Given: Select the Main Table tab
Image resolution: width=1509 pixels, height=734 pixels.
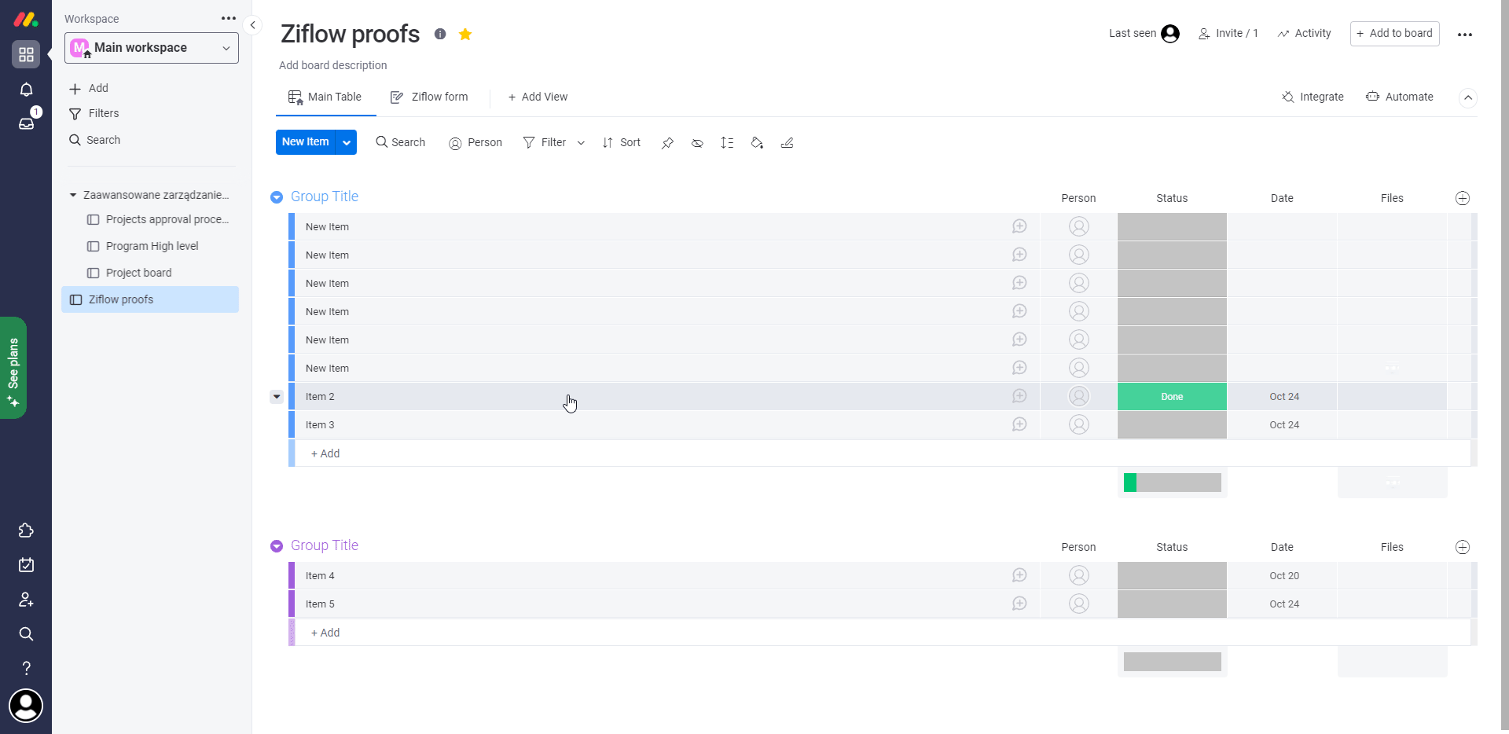Looking at the screenshot, I should click(325, 97).
